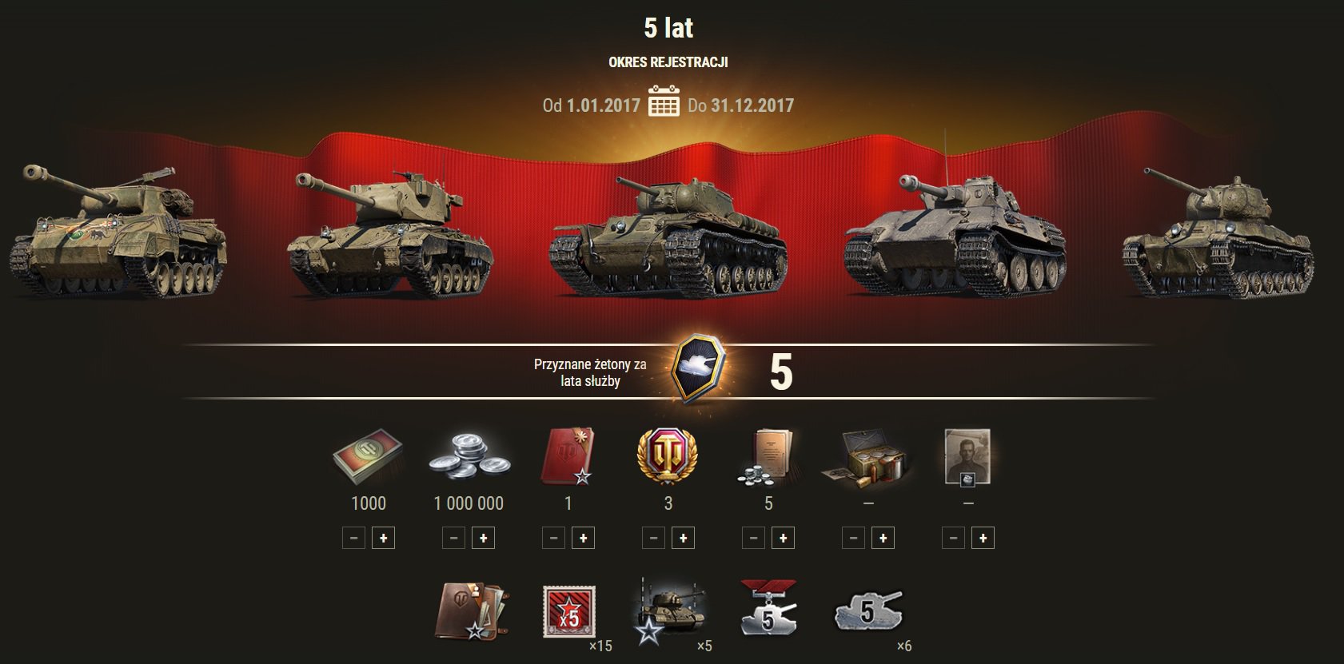Increase crew portrait reward with plus button

click(983, 539)
